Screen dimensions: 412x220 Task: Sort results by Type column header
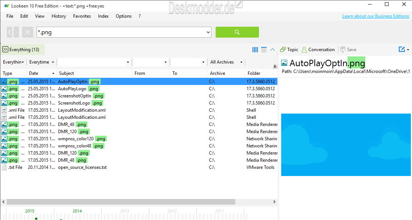point(14,73)
